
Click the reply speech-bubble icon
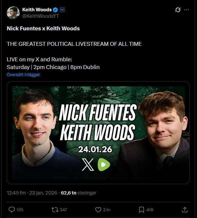tap(12, 210)
